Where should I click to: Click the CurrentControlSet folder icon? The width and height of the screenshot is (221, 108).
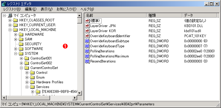pos(27,68)
